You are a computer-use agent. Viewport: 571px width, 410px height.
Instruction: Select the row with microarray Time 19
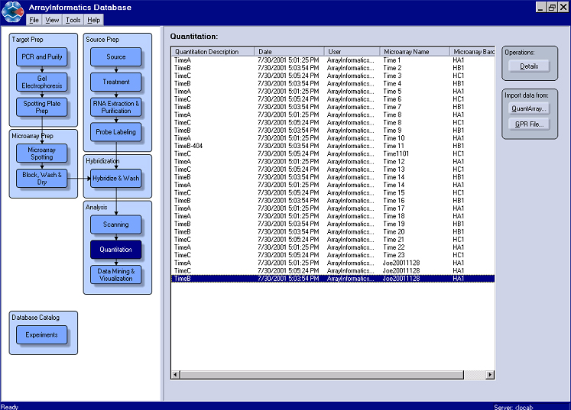click(x=333, y=224)
